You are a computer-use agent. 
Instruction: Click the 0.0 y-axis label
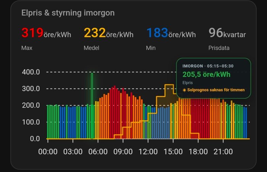click(x=35, y=139)
